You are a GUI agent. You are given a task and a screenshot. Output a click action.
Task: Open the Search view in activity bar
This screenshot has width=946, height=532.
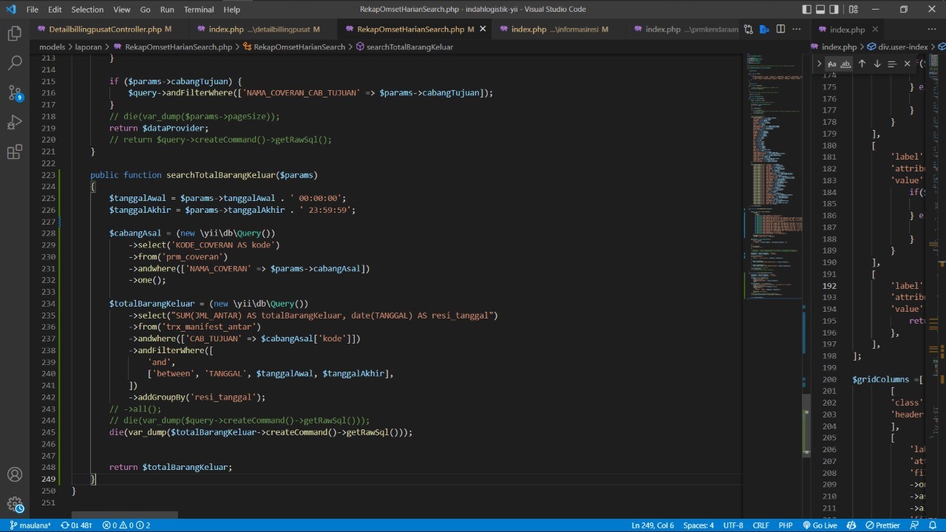click(14, 64)
